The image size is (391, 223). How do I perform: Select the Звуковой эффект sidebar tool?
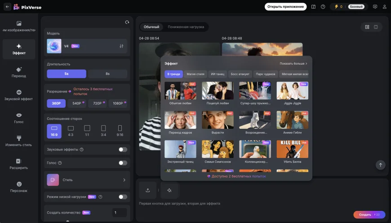[19, 95]
